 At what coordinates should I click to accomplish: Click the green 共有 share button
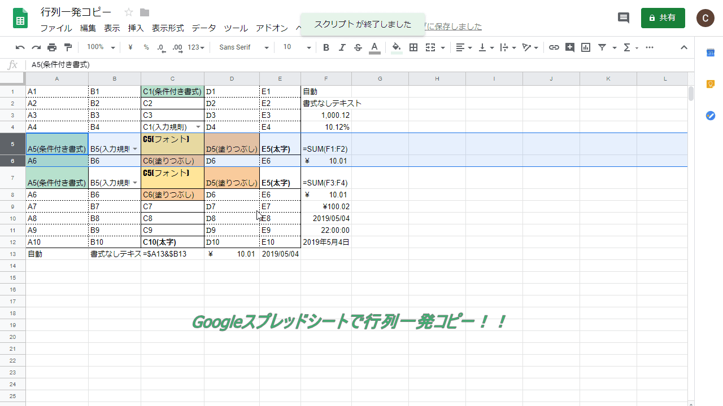[663, 18]
